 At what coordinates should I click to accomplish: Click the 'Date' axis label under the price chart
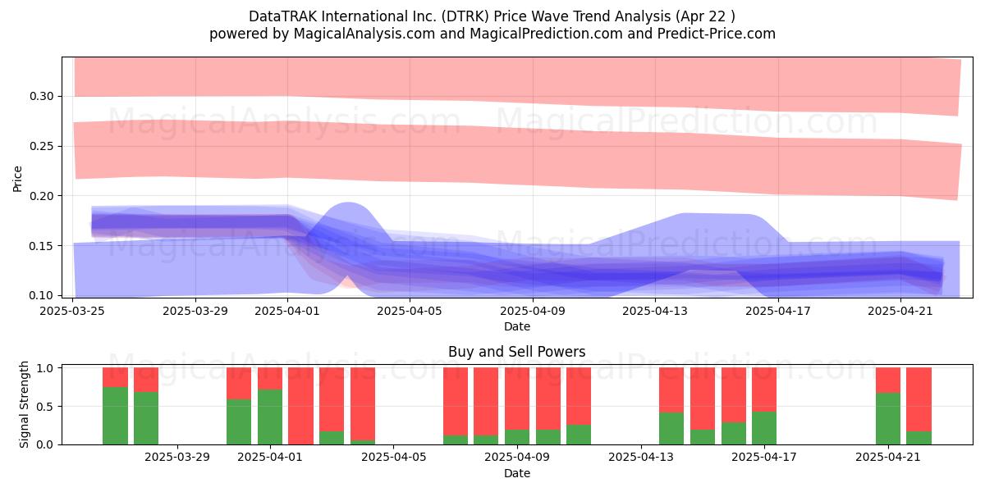click(517, 326)
